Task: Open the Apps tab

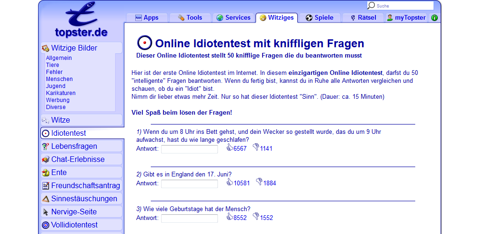Action: tap(147, 18)
